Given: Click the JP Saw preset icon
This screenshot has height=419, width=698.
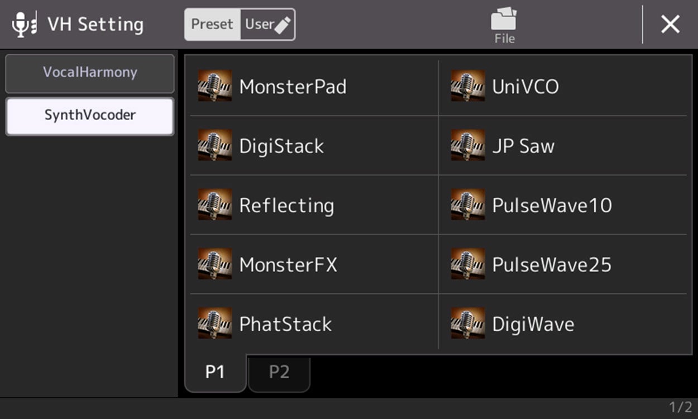Looking at the screenshot, I should pyautogui.click(x=468, y=146).
